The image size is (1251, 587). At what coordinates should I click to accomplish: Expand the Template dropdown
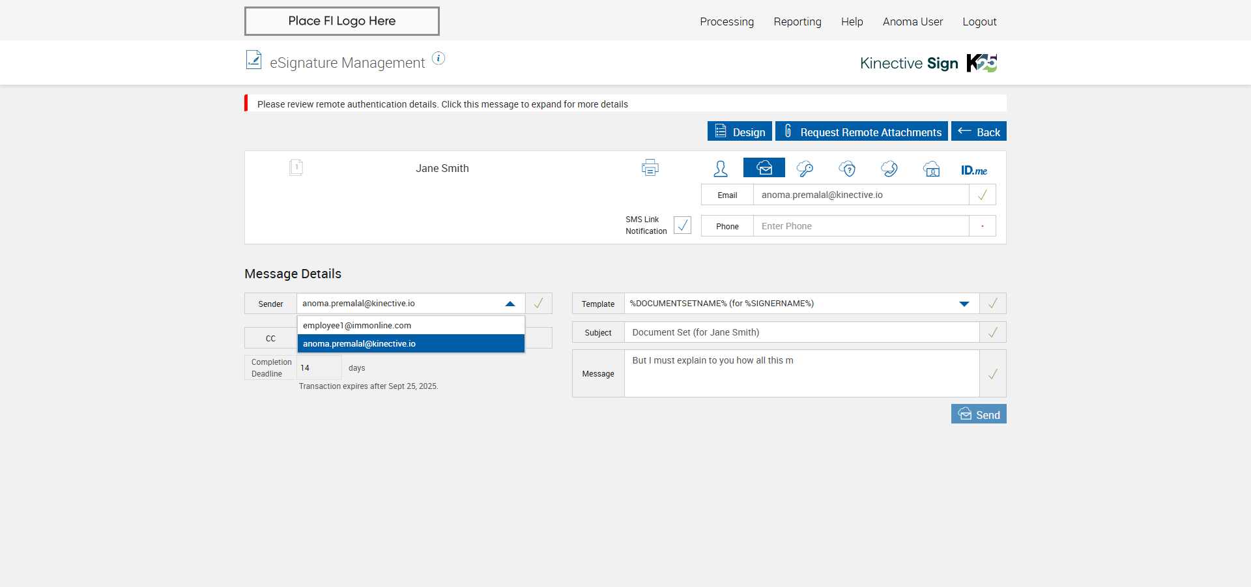click(964, 304)
